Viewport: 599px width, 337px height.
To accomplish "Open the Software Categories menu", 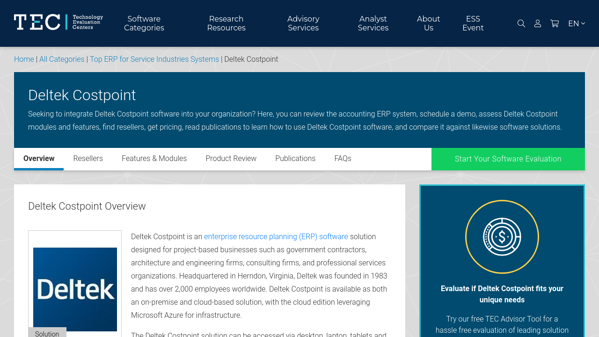I will [x=144, y=23].
